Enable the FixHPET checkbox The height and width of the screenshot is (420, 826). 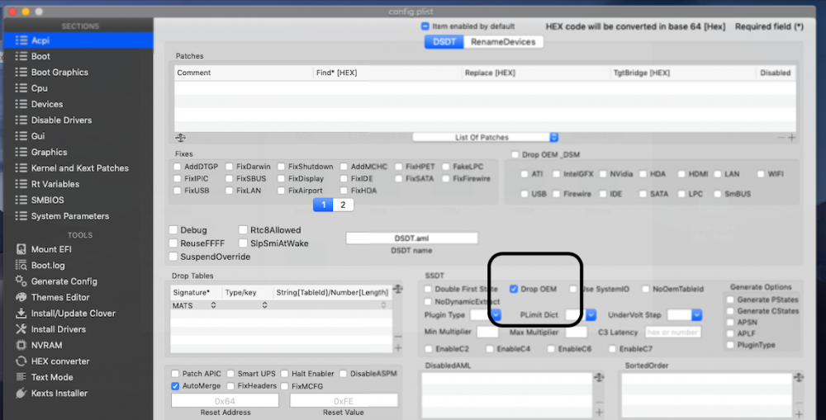(x=399, y=167)
